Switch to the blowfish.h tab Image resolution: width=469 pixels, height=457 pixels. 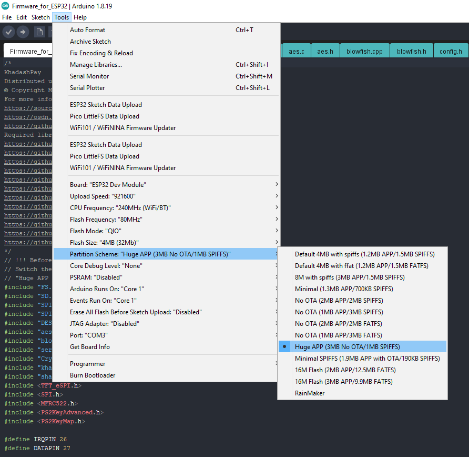[412, 51]
